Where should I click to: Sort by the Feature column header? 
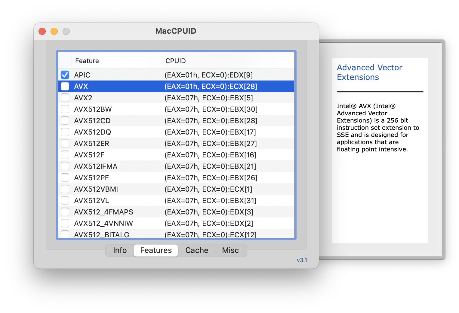coord(117,61)
